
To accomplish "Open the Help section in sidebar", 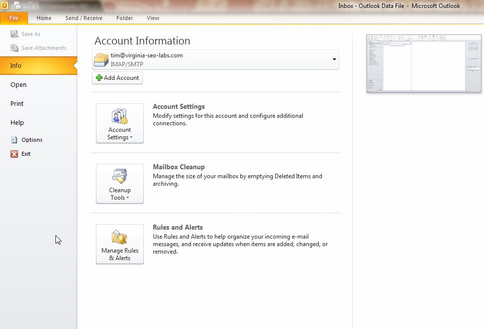I will [17, 122].
